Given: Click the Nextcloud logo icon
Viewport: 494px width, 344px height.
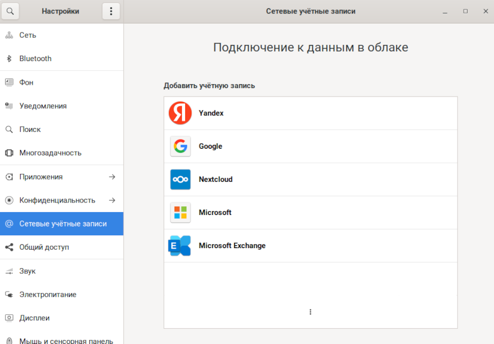Looking at the screenshot, I should pos(180,180).
